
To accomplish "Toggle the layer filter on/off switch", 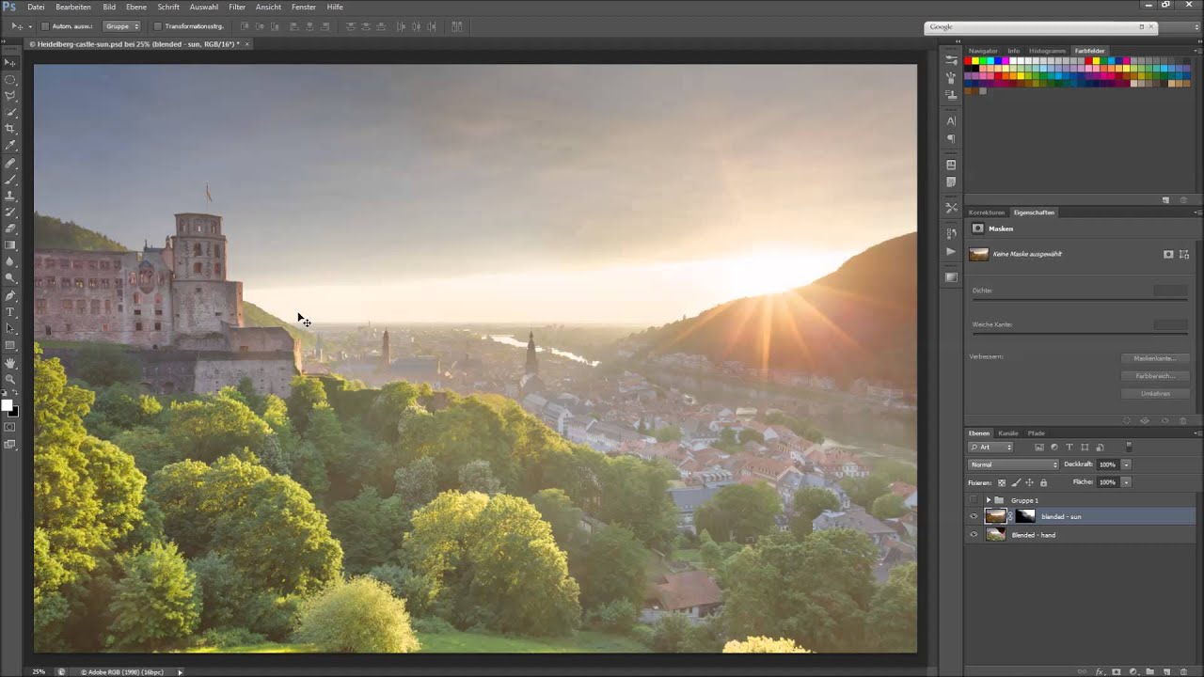I will pos(1129,447).
